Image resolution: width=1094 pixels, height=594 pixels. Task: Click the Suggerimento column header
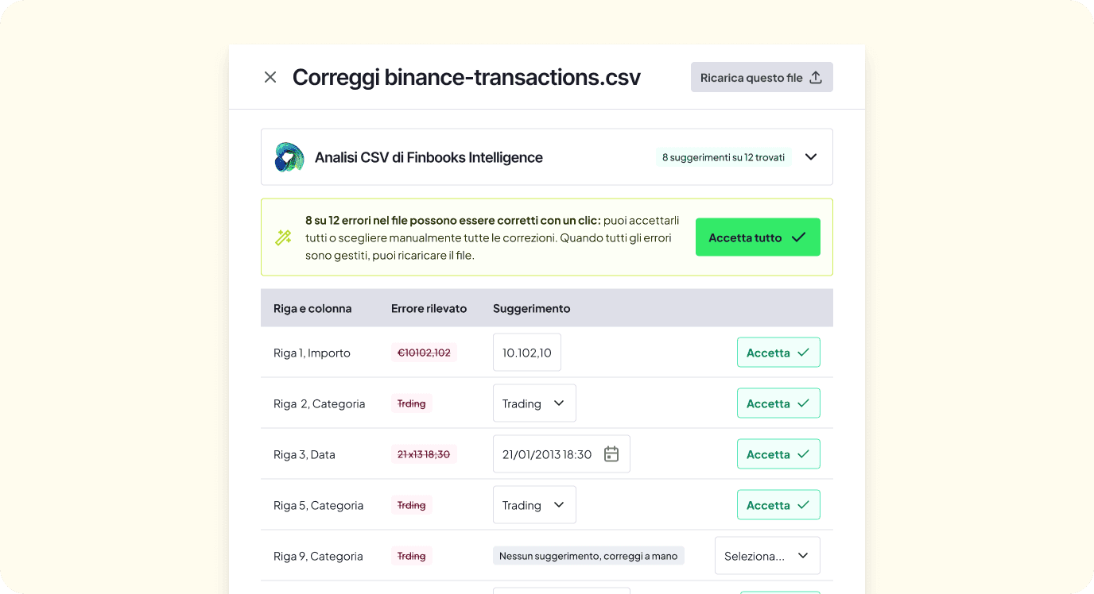point(532,308)
